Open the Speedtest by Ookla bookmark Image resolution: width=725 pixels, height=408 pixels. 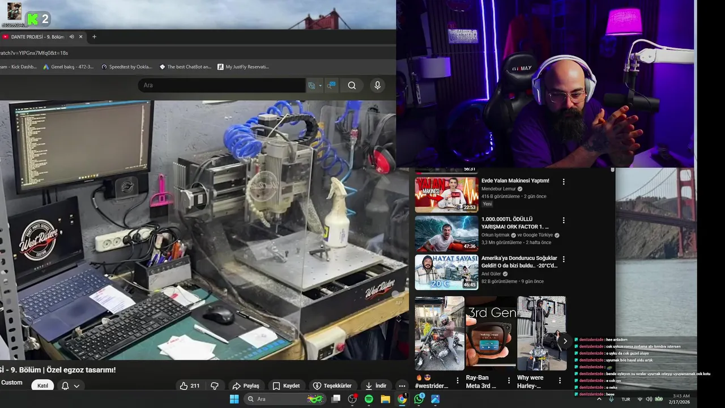pos(127,67)
